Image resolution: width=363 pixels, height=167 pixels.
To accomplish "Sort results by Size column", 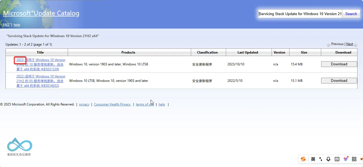I will (304, 52).
